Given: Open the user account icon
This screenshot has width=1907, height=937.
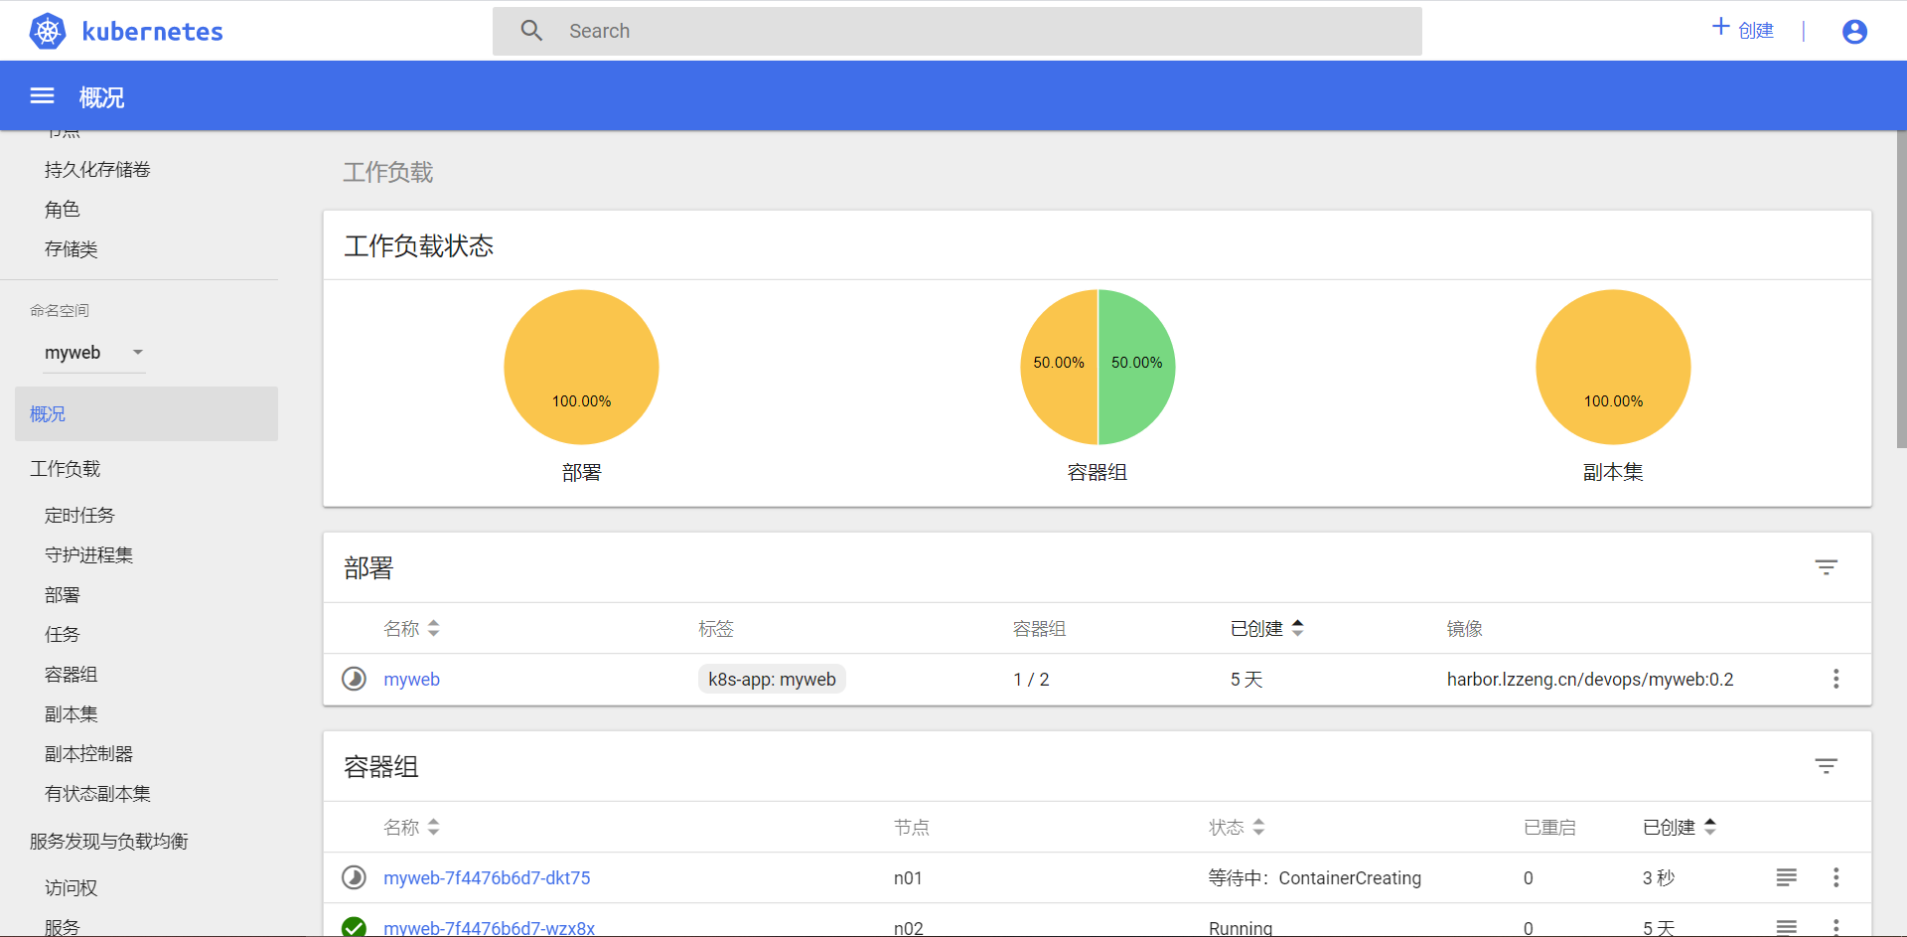Looking at the screenshot, I should point(1854,32).
